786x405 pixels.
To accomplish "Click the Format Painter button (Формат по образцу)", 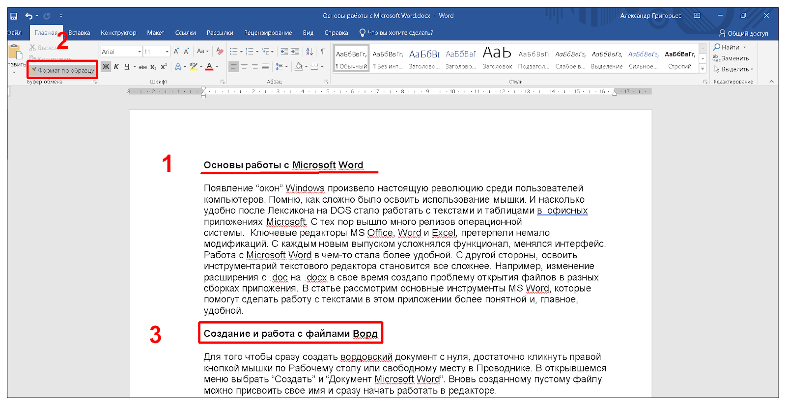I will (63, 70).
